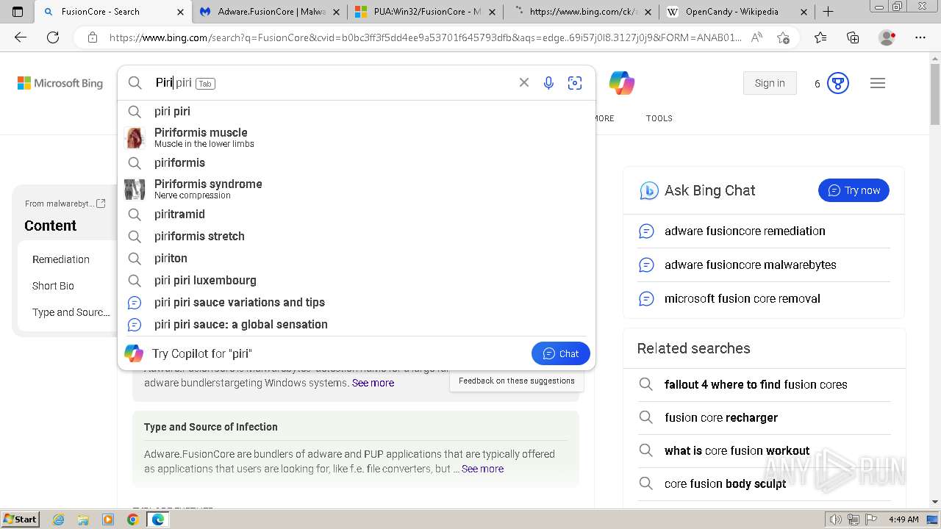
Task: Search related "fusion core recharger"
Action: pyautogui.click(x=764, y=418)
